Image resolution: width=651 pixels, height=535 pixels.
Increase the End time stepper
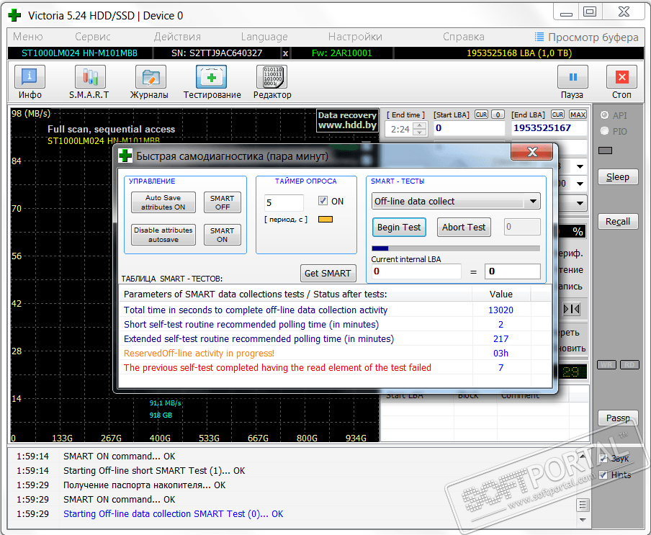[420, 126]
